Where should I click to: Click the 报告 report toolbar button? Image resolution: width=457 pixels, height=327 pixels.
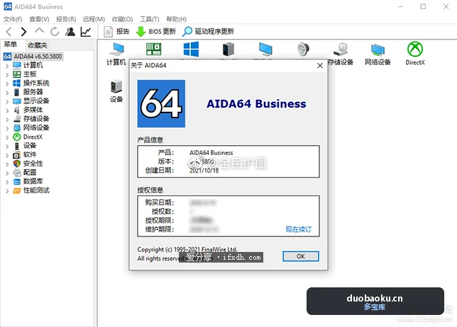click(x=116, y=31)
